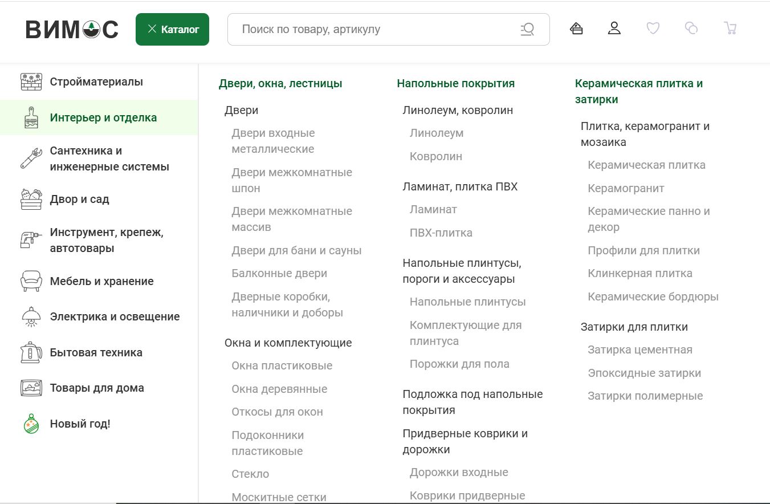The height and width of the screenshot is (504, 770).
Task: Open the Ламинат subcategory link
Action: 433,210
